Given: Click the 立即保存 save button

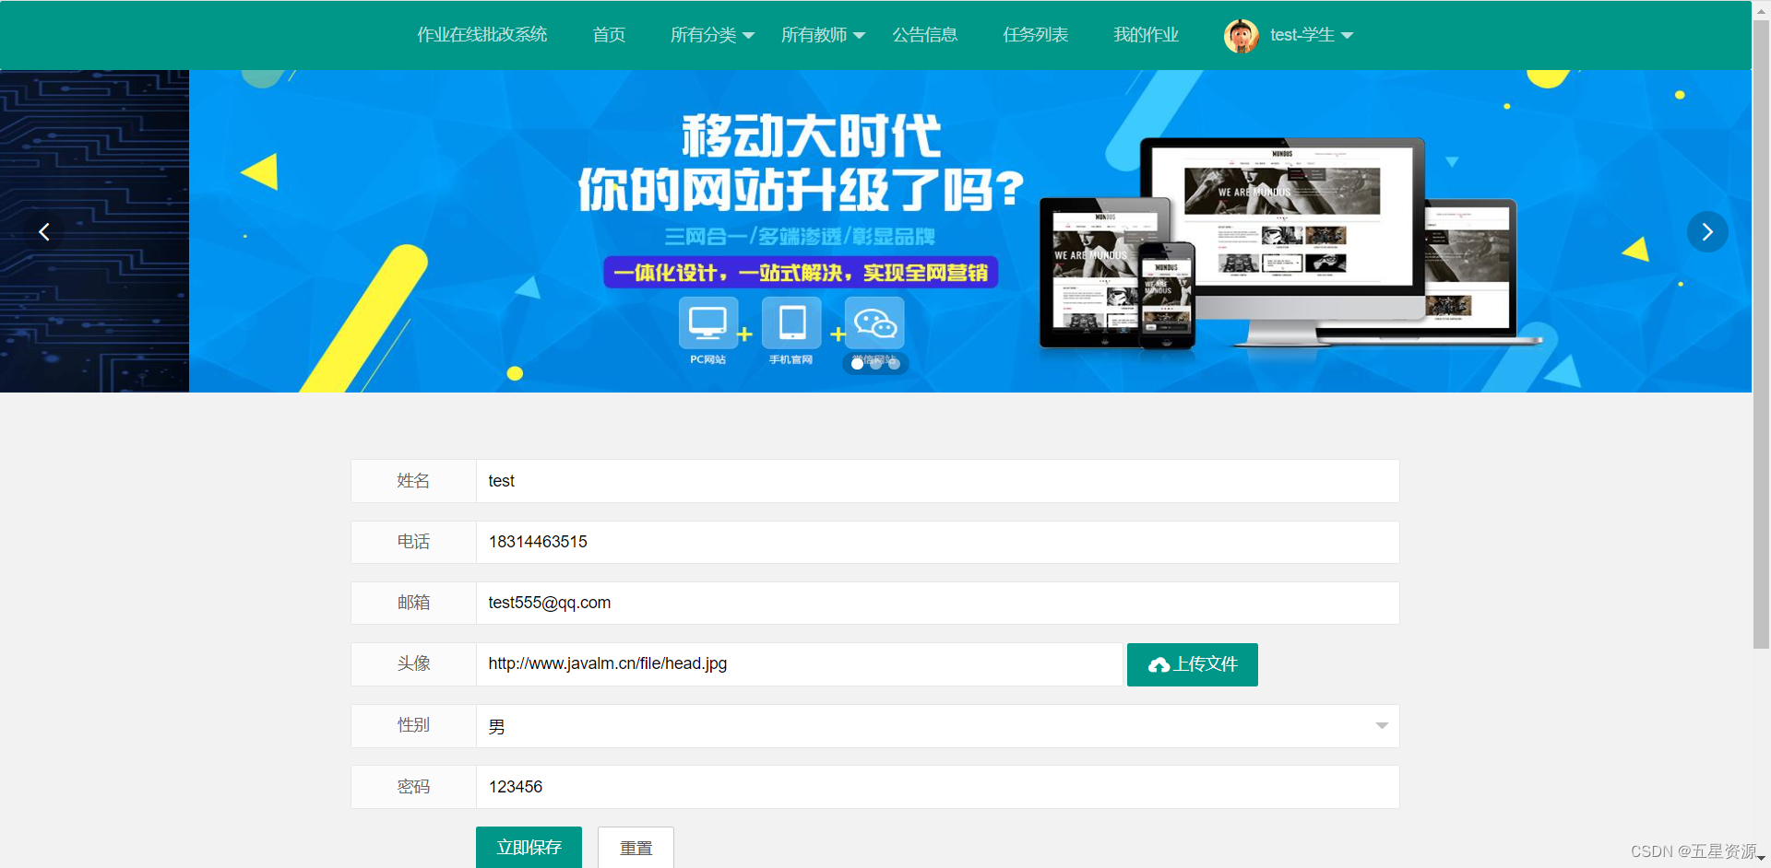Looking at the screenshot, I should click(529, 847).
